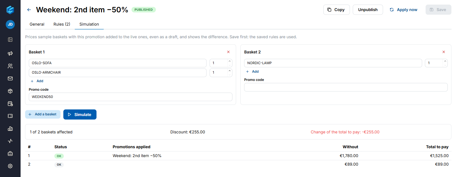Image resolution: width=456 pixels, height=177 pixels.
Task: Click the Copy button
Action: click(336, 9)
